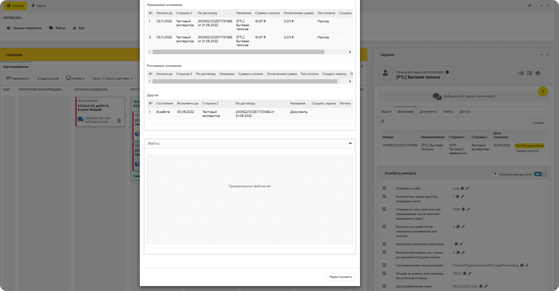This screenshot has height=291, width=559.
Task: Delete the Егунов Андрей kanban card
Action: click(119, 120)
